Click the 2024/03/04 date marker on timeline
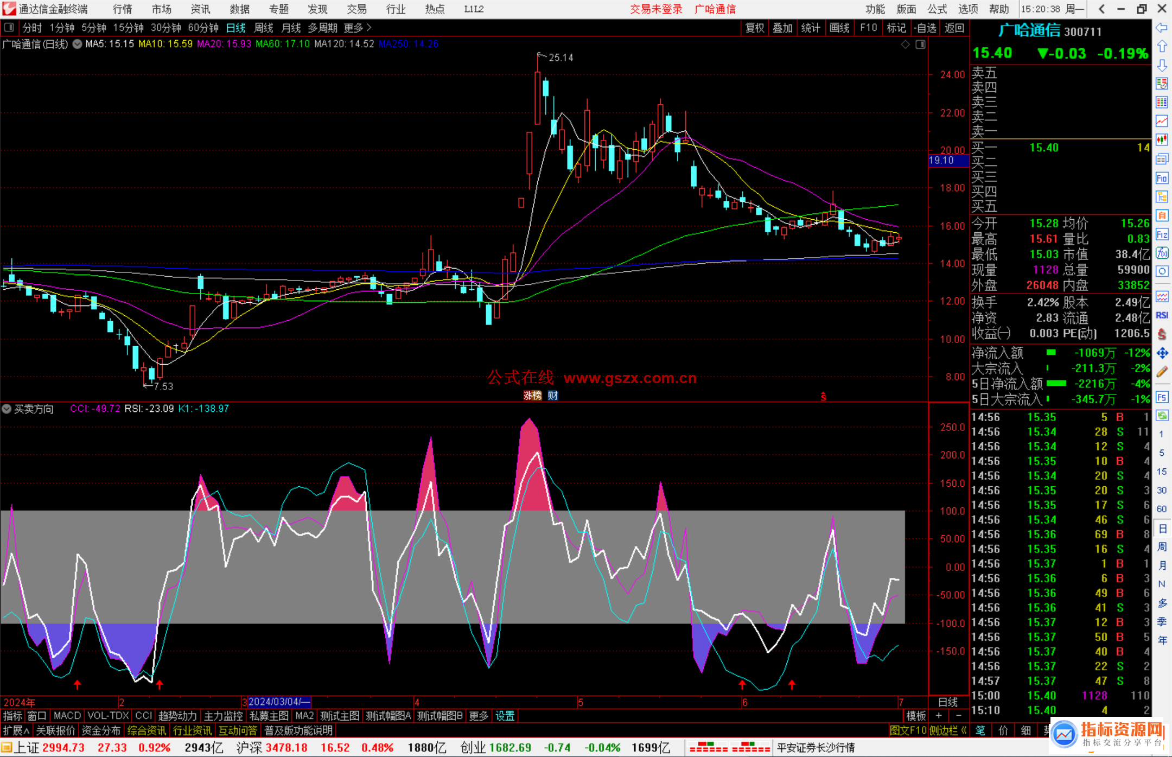The width and height of the screenshot is (1172, 757). pyautogui.click(x=279, y=702)
